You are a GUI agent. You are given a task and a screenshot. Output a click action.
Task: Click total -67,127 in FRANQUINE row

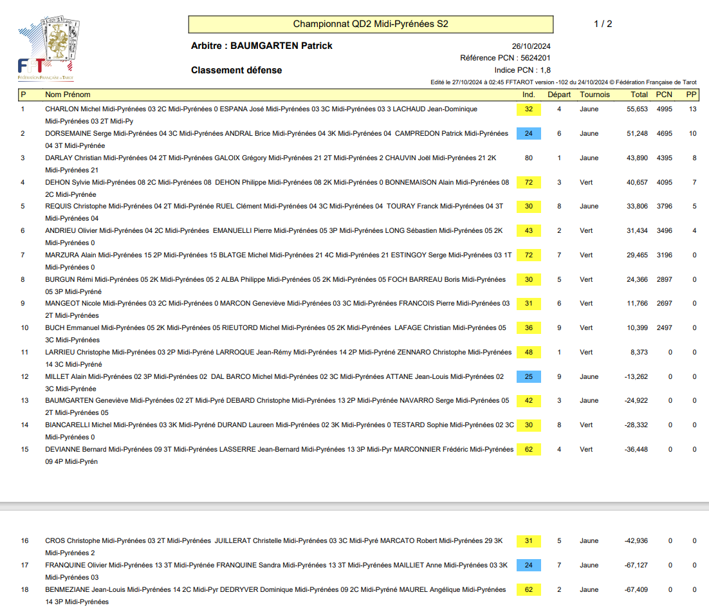point(636,565)
